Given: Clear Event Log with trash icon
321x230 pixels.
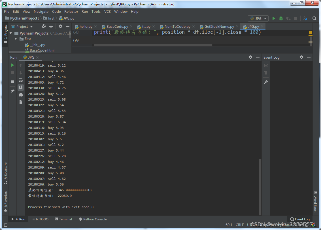Looking at the screenshot, I should [x=266, y=73].
